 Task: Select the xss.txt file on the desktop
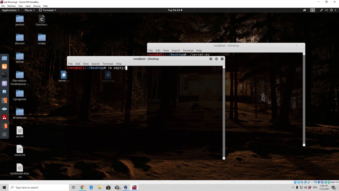[20, 132]
